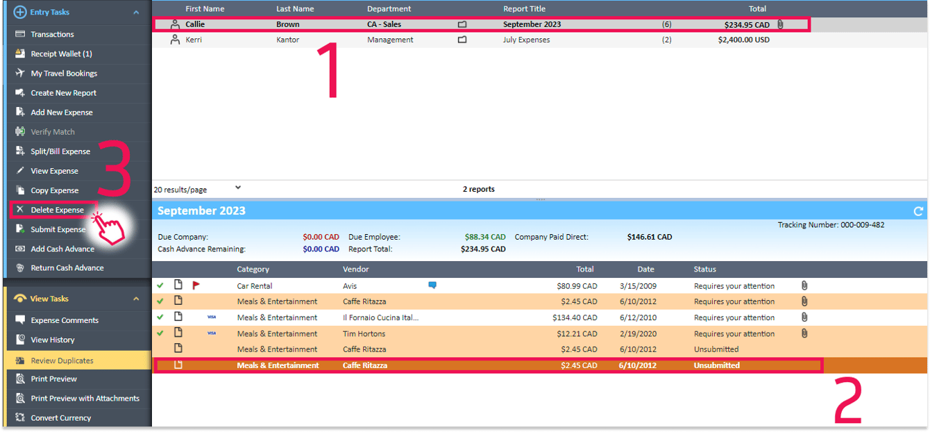
Task: Click the Tracking Number 000-009-482 text
Action: point(831,225)
